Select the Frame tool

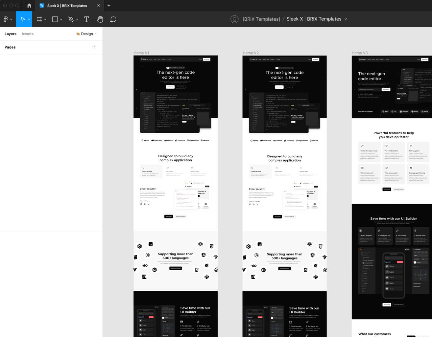[x=39, y=19]
